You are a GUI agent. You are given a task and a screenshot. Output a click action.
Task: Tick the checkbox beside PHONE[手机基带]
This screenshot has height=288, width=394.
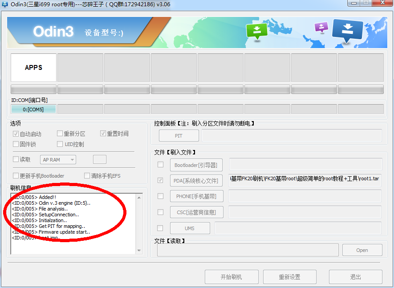coord(160,196)
